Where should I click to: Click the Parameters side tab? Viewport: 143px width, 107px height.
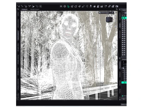click(x=120, y=65)
